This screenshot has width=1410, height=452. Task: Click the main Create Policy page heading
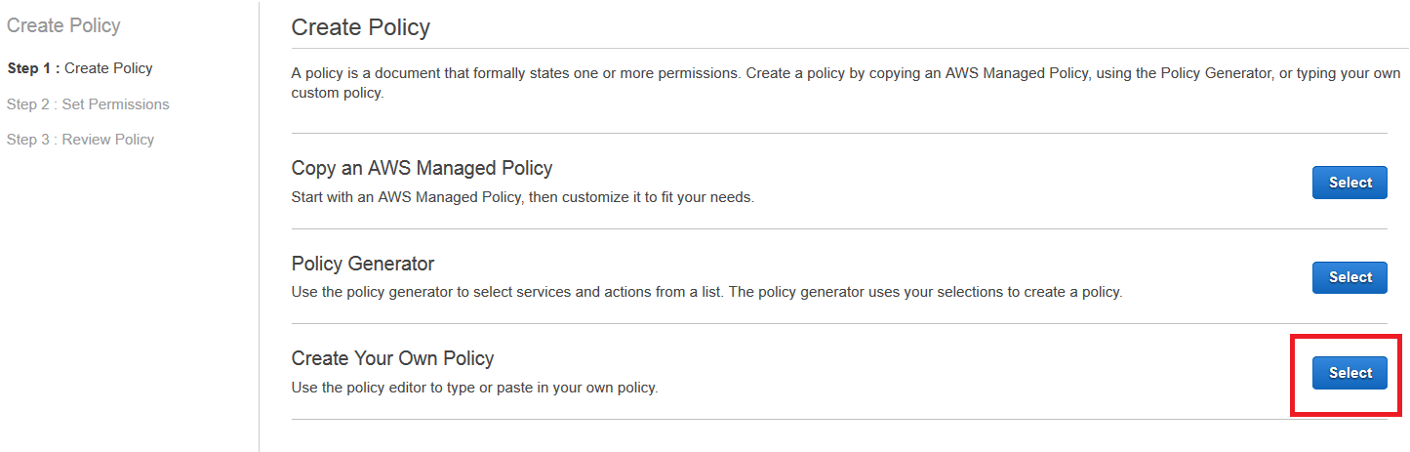(x=361, y=27)
